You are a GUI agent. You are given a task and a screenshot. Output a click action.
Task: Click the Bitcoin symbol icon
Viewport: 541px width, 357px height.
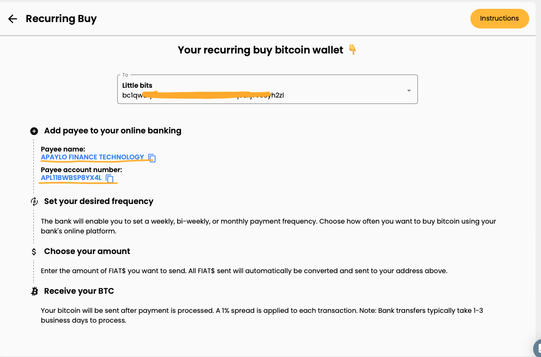point(34,291)
